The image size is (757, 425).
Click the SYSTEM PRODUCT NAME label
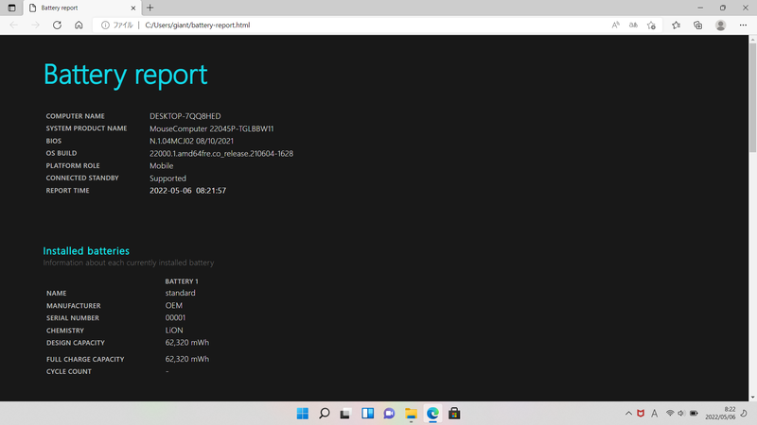[86, 128]
